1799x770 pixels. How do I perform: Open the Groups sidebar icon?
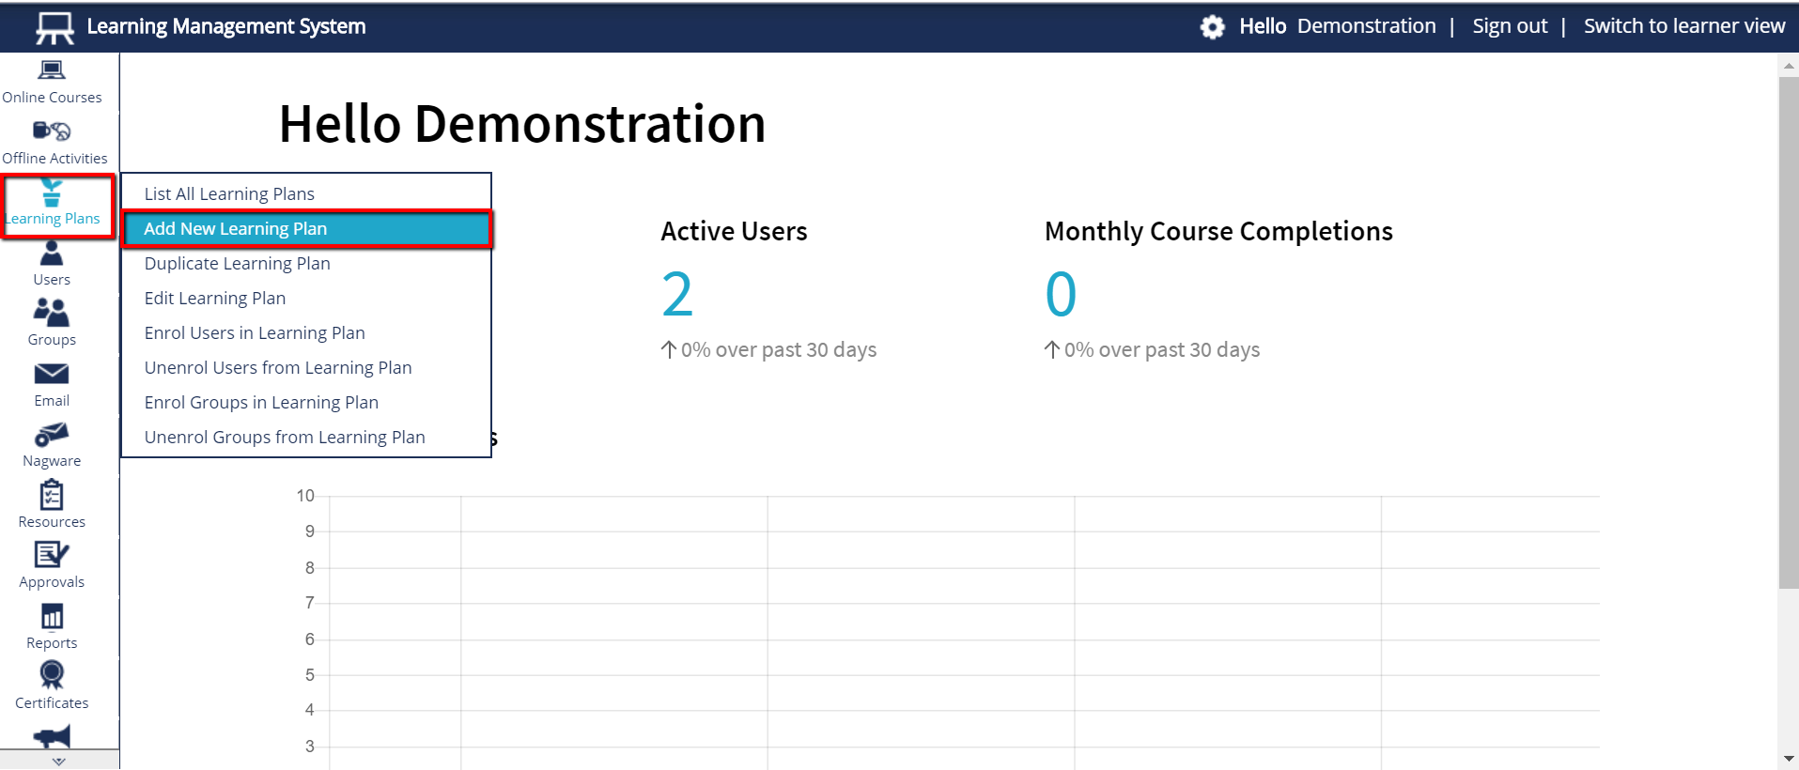52,313
